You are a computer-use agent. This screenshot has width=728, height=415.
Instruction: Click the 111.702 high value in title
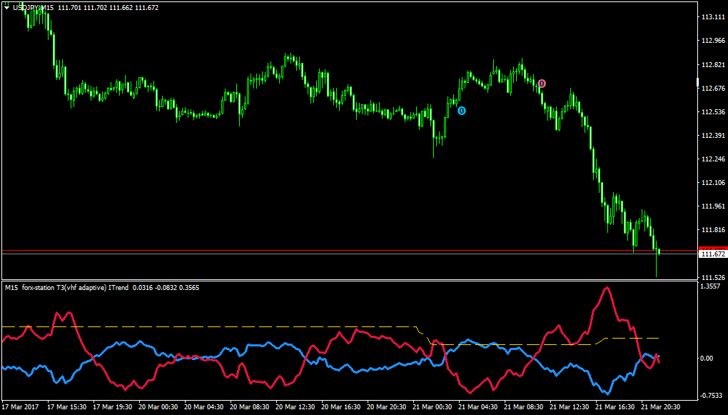pyautogui.click(x=95, y=7)
